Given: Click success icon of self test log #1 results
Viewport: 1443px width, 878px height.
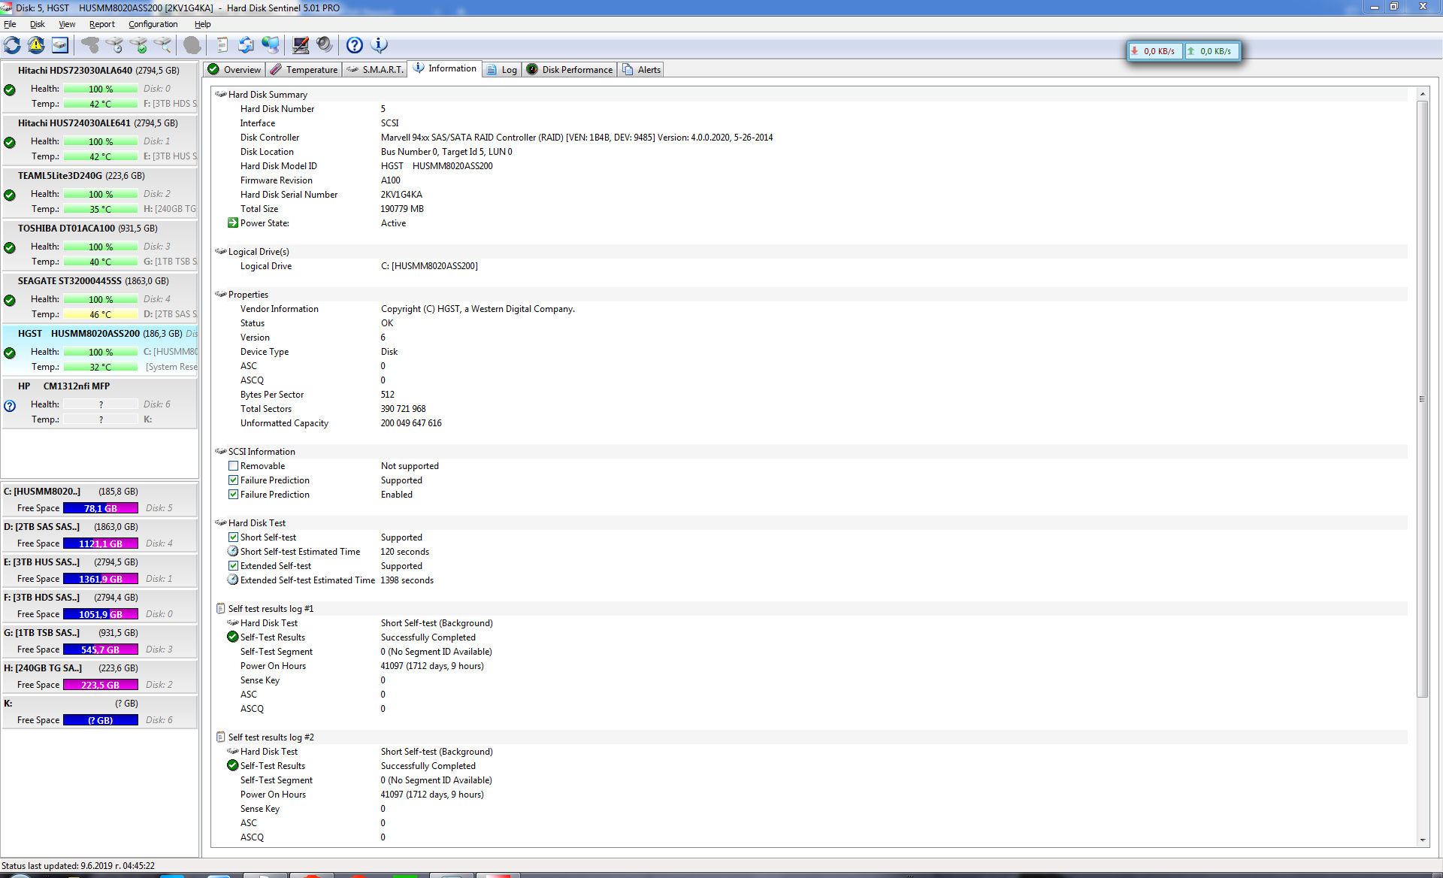Looking at the screenshot, I should click(x=233, y=637).
